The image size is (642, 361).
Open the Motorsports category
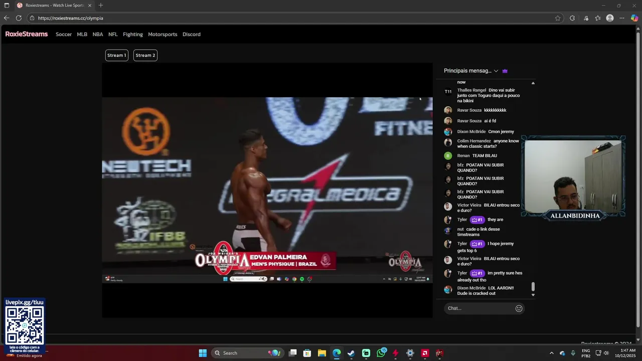tap(163, 34)
